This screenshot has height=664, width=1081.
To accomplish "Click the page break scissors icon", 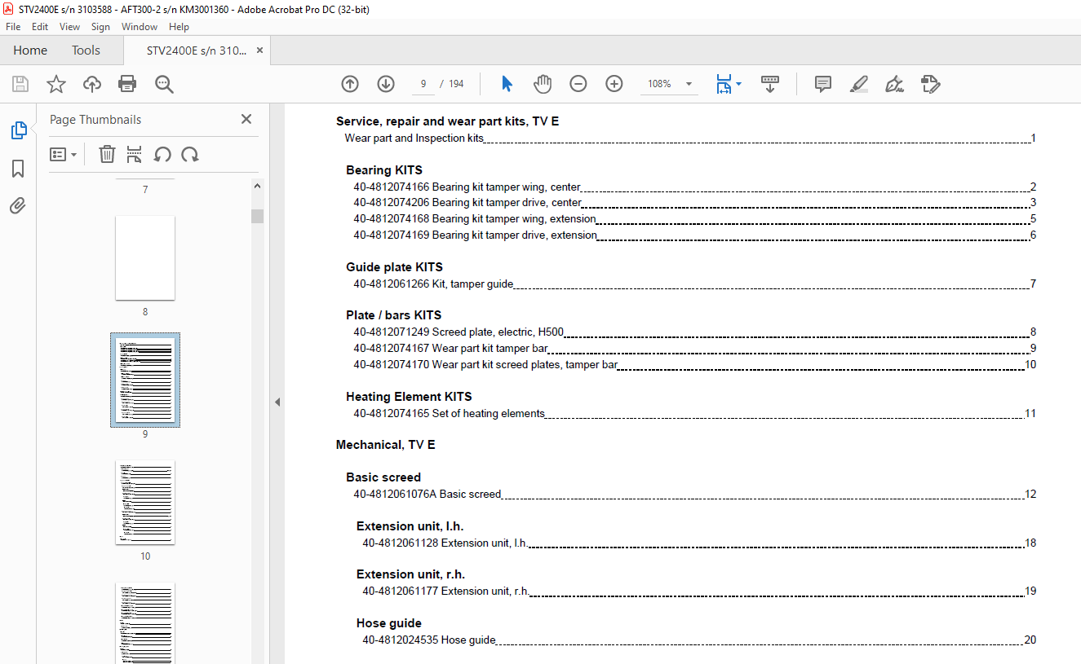I will [135, 154].
